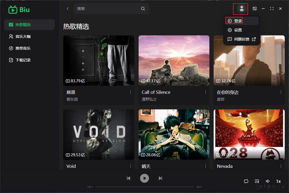Open the playlist queue icon

[x=257, y=181]
